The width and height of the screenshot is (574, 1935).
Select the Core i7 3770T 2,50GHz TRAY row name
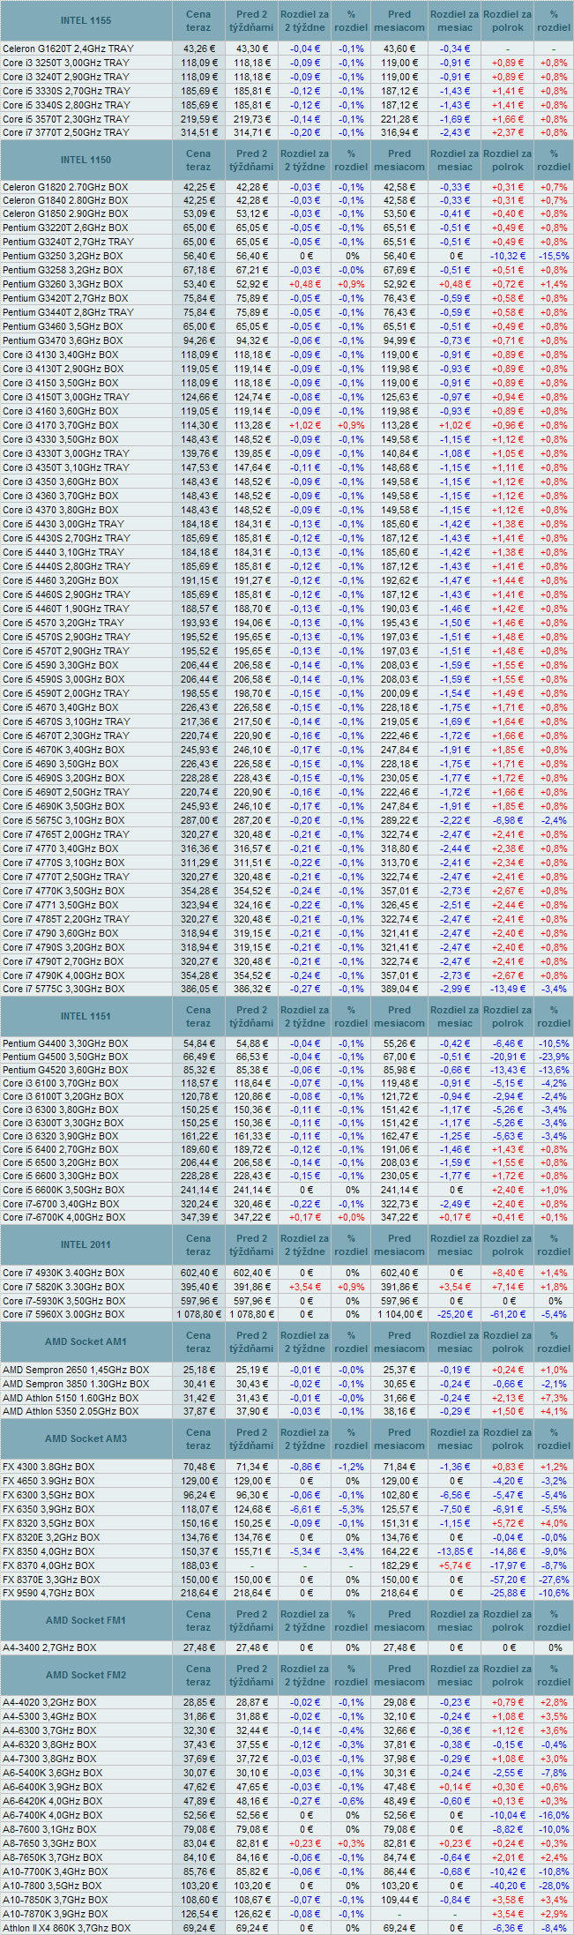(x=66, y=132)
